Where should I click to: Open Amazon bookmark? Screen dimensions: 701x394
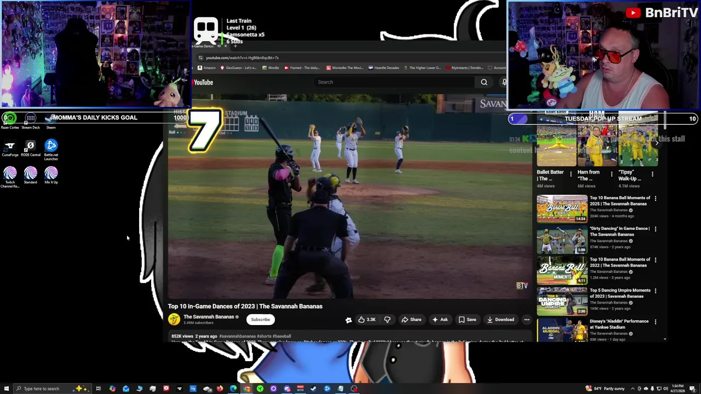coord(207,68)
